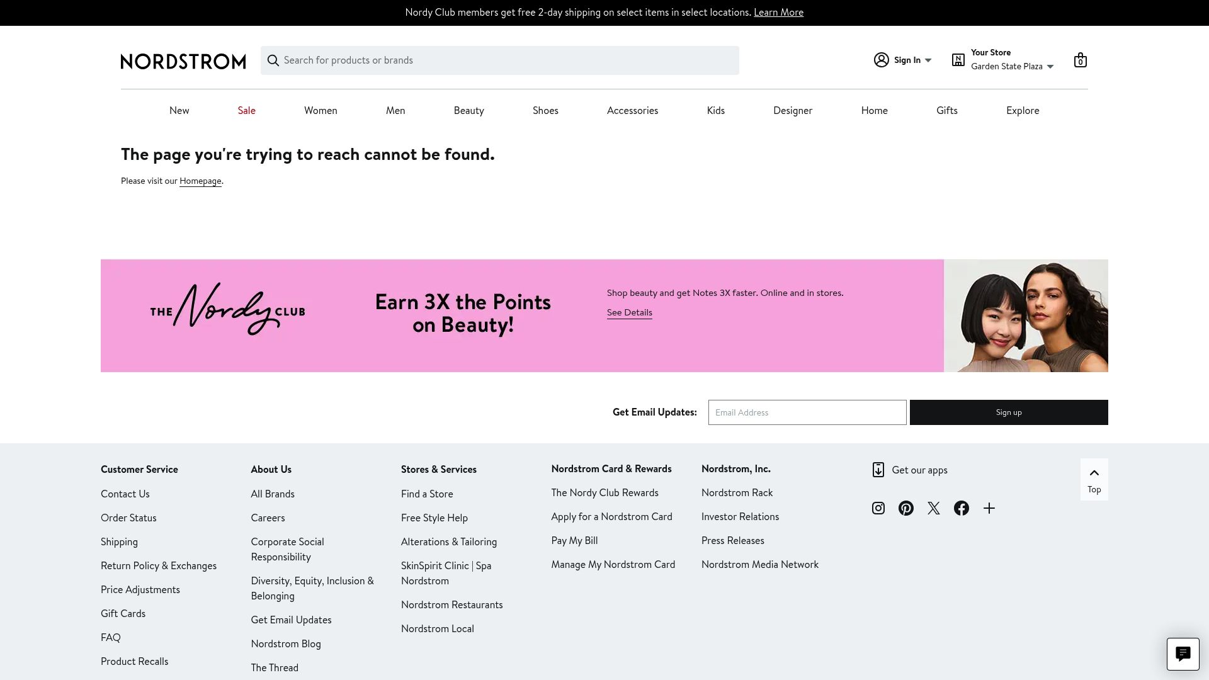Open the live chat icon

[x=1183, y=654]
